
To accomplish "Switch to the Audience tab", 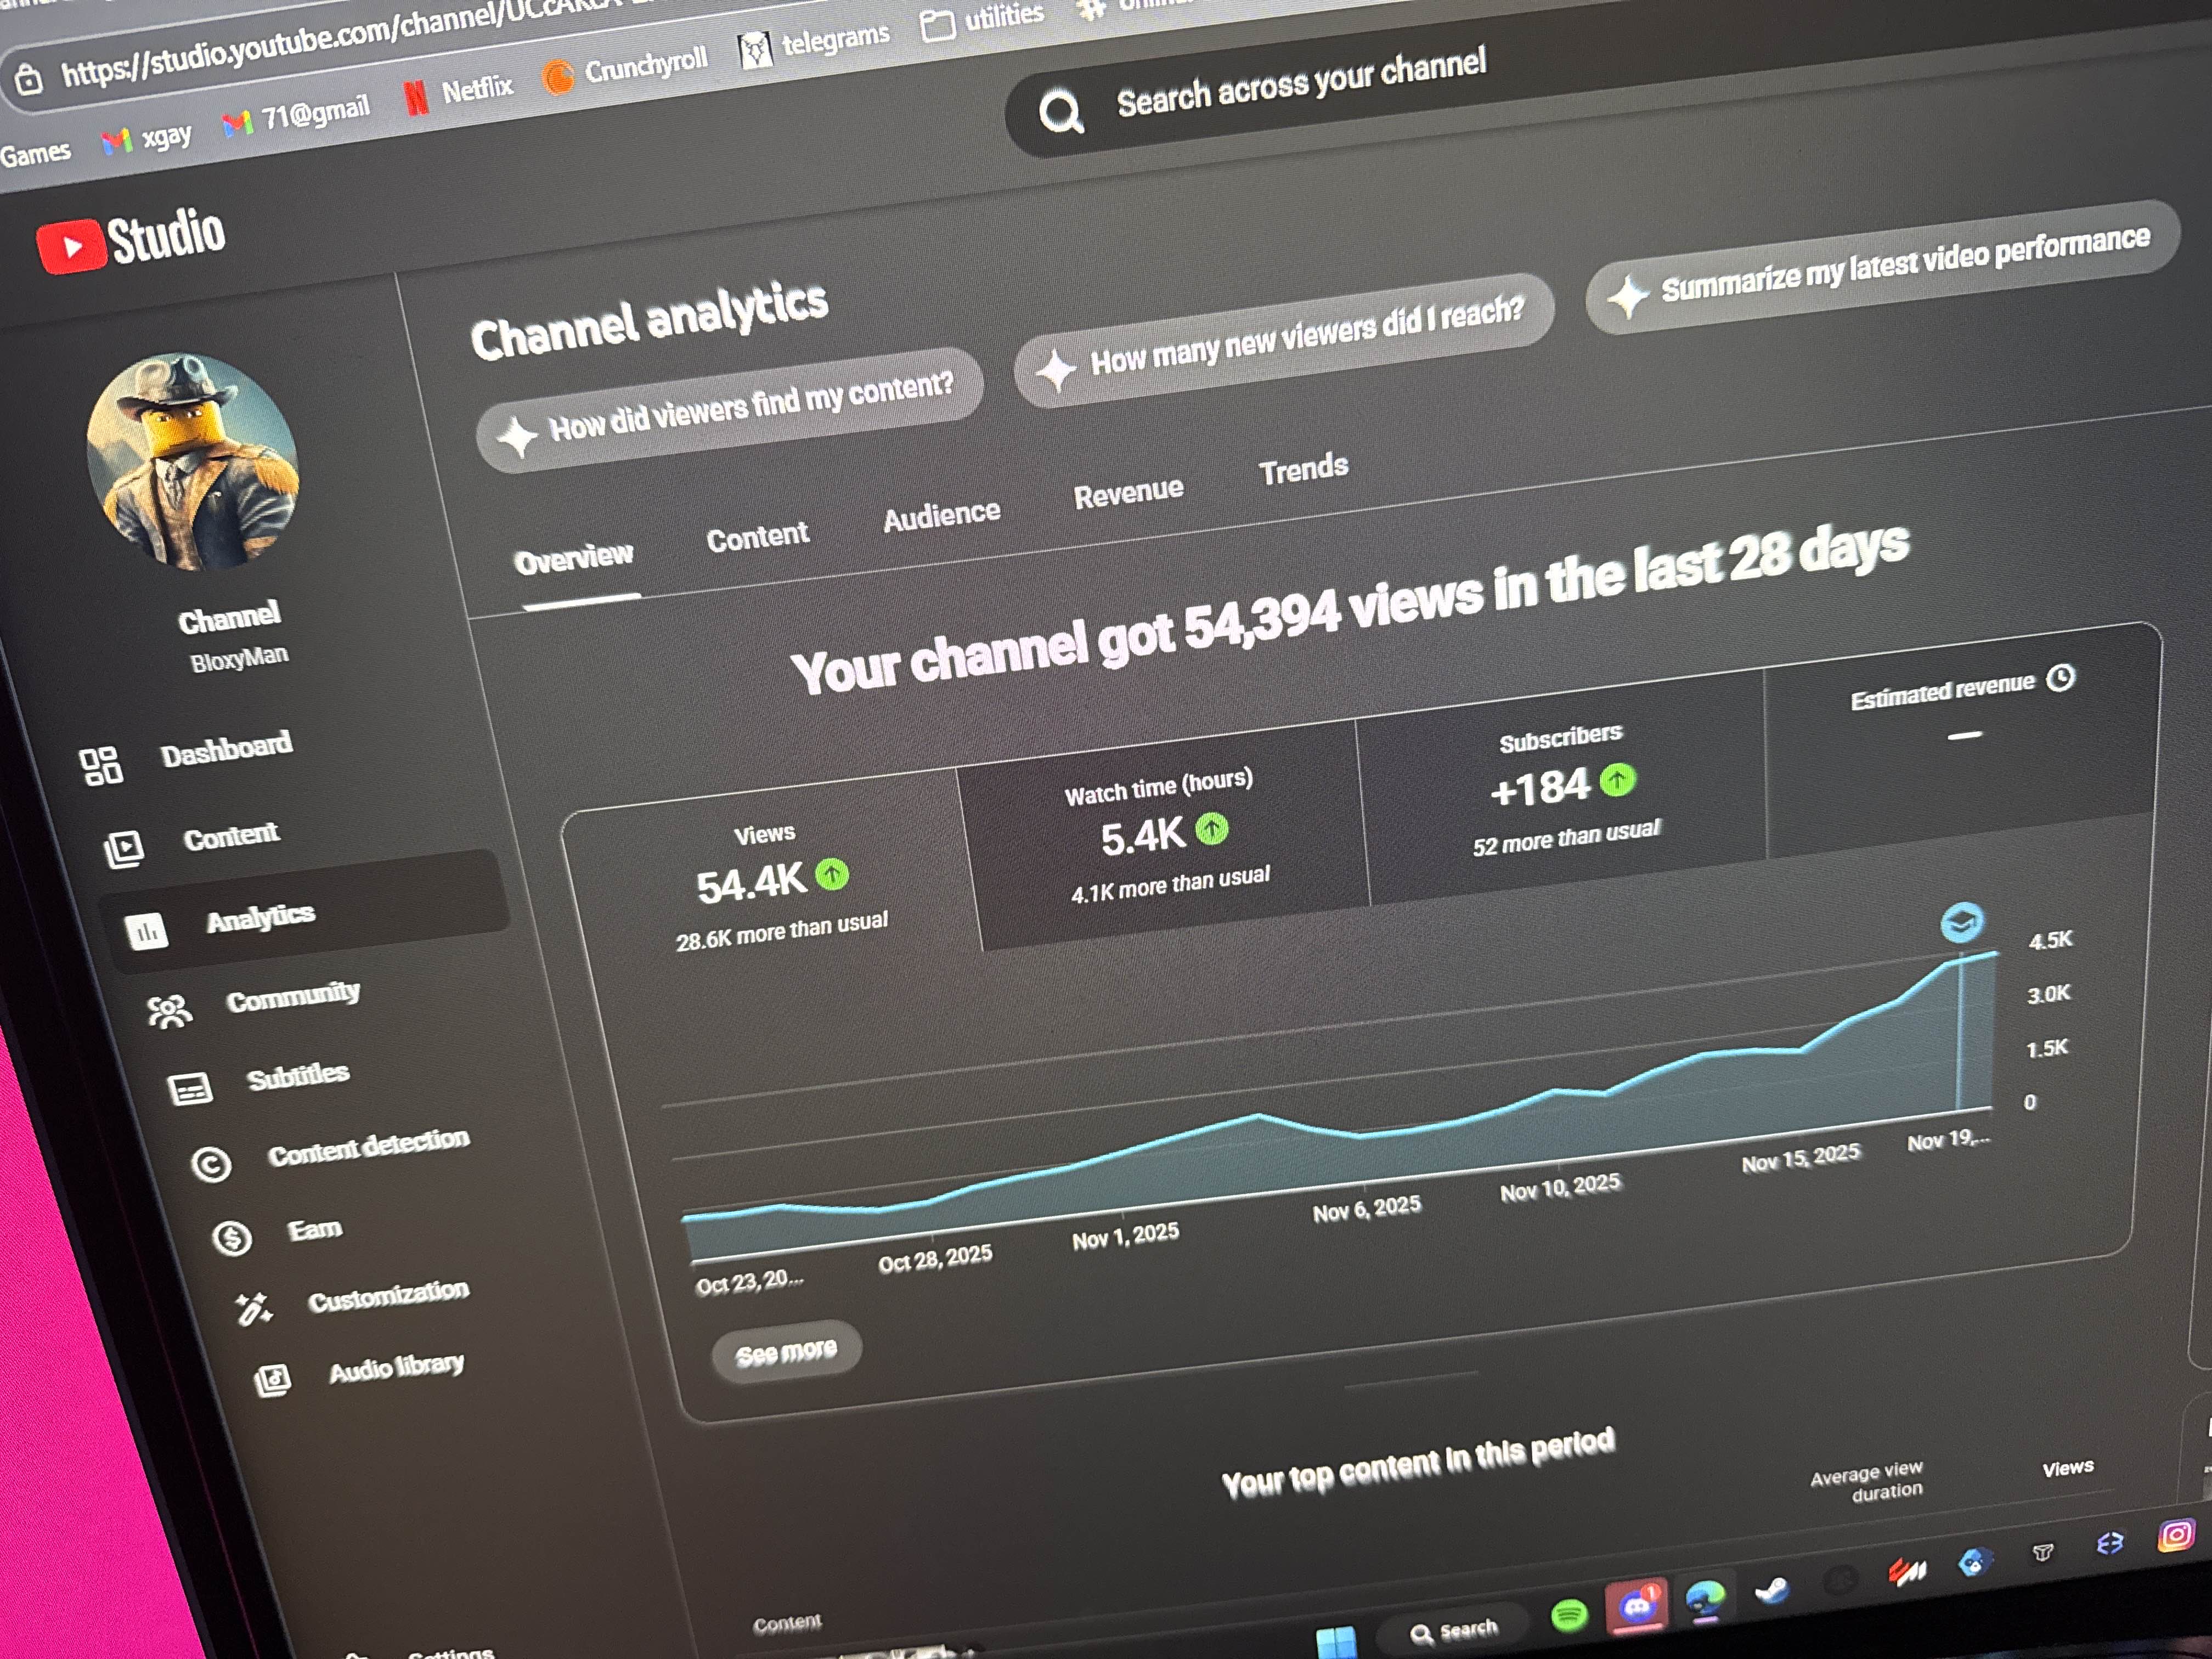I will (941, 515).
